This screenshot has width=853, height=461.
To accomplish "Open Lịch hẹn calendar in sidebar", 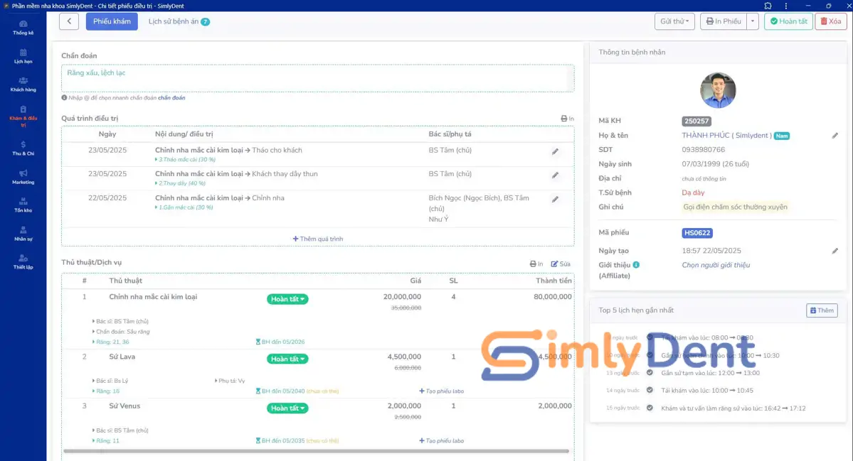I will click(x=23, y=57).
